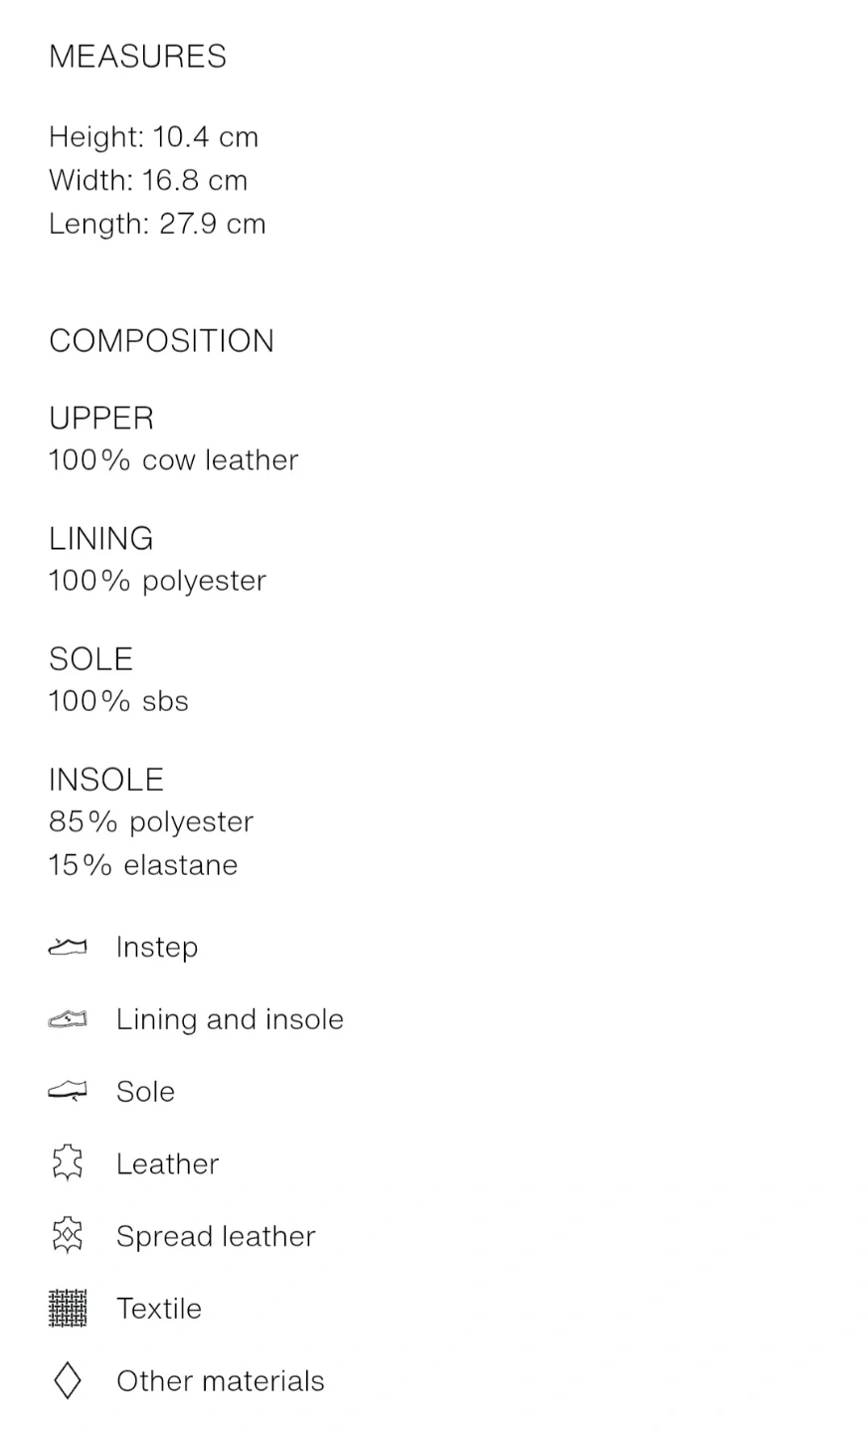Image resolution: width=868 pixels, height=1432 pixels.
Task: Click the Width 16.8 cm line
Action: click(148, 181)
